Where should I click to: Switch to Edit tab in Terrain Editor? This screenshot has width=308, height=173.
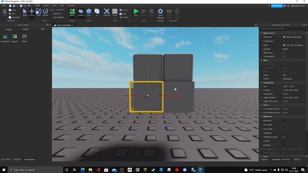[x=42, y=29]
